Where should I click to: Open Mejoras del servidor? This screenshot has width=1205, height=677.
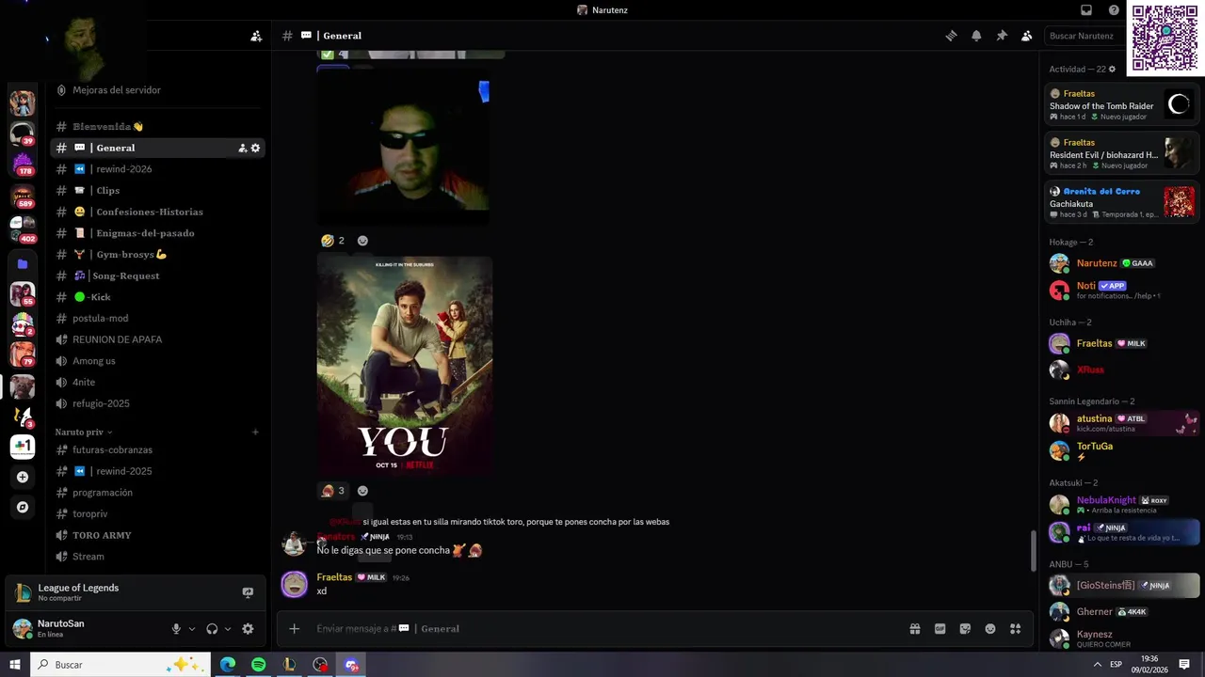[158, 90]
